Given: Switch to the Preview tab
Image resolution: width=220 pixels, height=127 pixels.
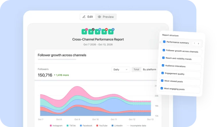Looking at the screenshot, I should point(106,17).
